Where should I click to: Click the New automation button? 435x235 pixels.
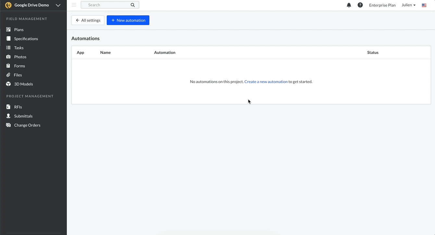point(128,20)
